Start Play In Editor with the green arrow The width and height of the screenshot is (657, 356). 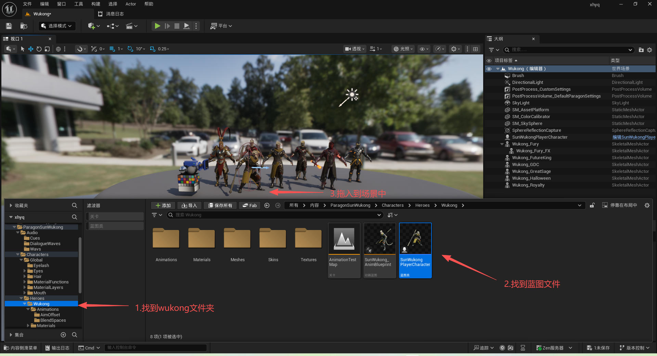tap(157, 26)
